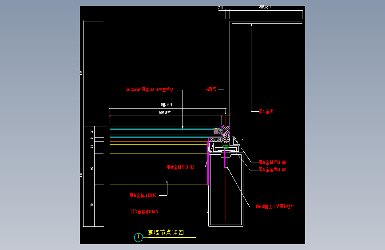This screenshot has height=250, width=385.
Task: Select the Low-E hollow glass annotation label
Action: [150, 89]
